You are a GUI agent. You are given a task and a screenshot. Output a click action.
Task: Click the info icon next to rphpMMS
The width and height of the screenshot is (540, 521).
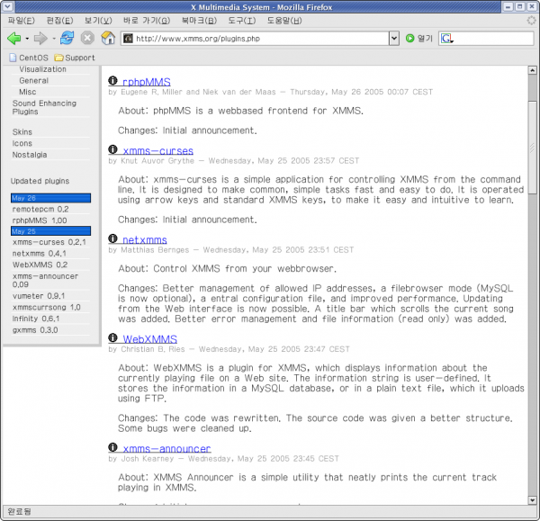click(112, 80)
